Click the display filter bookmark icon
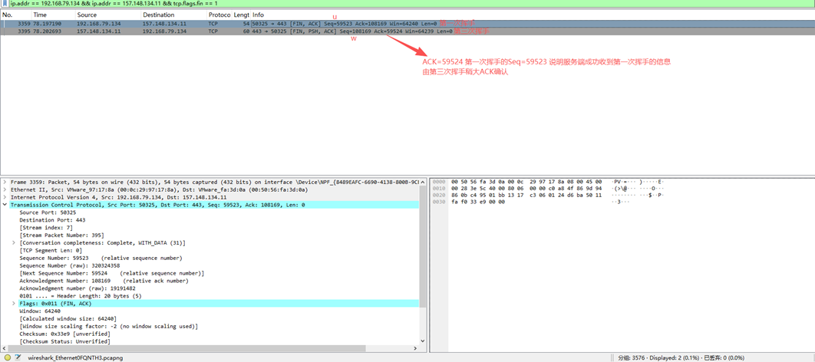The height and width of the screenshot is (362, 815). [x=5, y=4]
